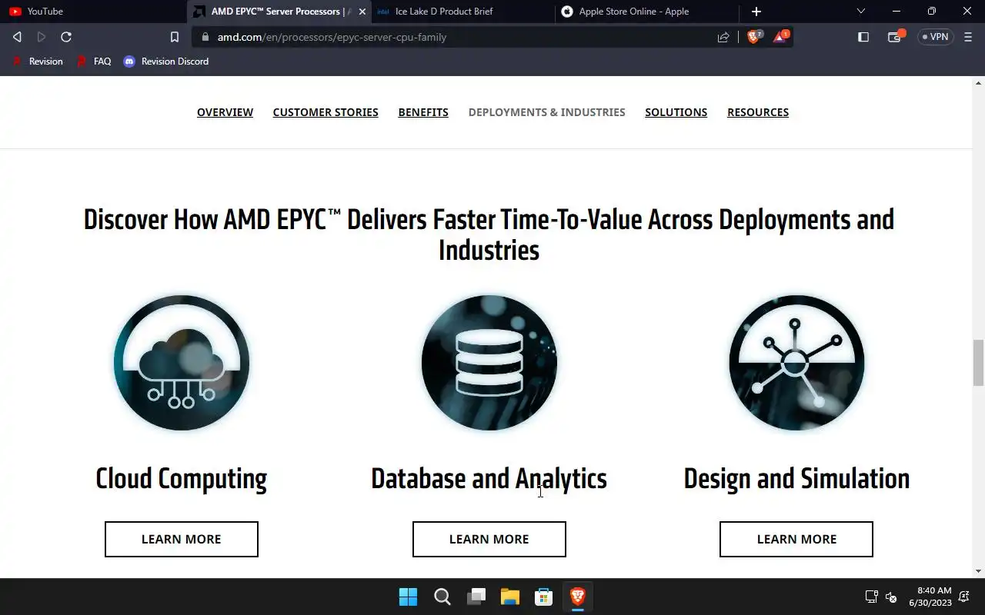Open Microsoft Store from taskbar
Image resolution: width=985 pixels, height=615 pixels.
click(544, 597)
